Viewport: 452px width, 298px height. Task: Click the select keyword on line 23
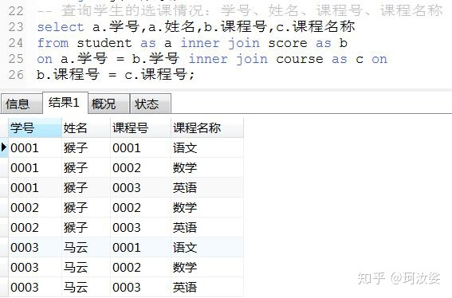61,27
